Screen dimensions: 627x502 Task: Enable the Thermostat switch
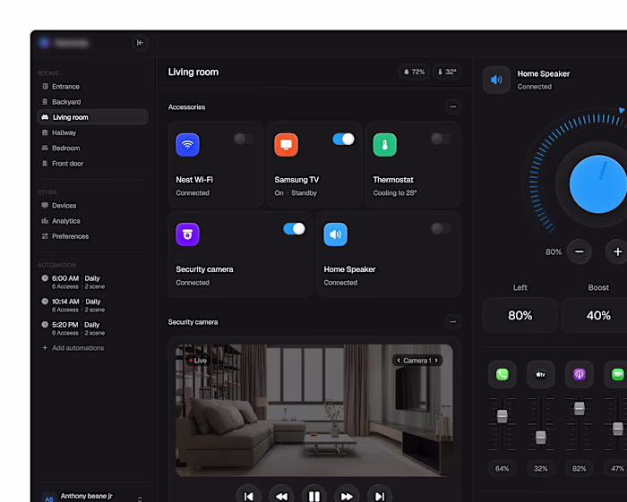pyautogui.click(x=442, y=139)
